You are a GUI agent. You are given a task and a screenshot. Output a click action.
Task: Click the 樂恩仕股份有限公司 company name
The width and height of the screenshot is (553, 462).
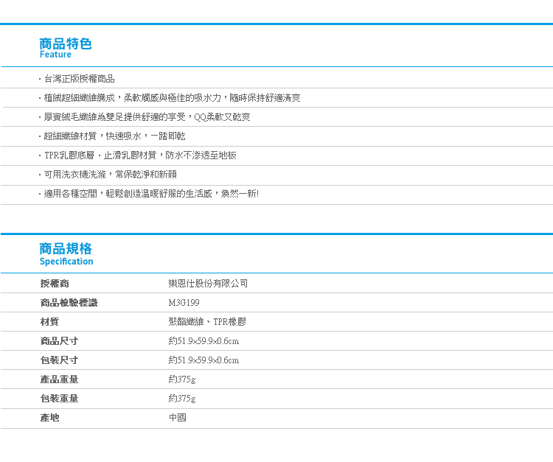[x=209, y=284]
